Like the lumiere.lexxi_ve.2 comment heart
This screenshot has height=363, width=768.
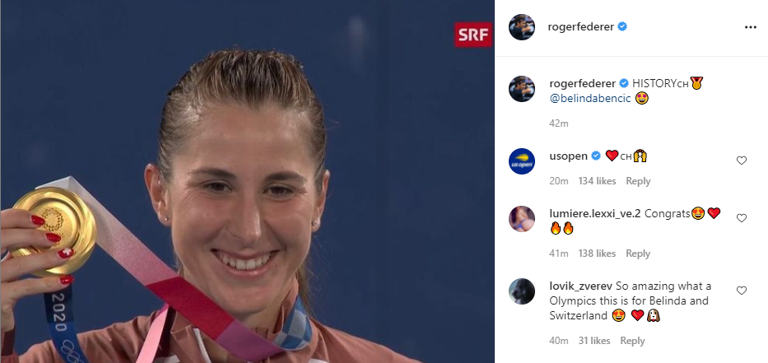(x=742, y=218)
